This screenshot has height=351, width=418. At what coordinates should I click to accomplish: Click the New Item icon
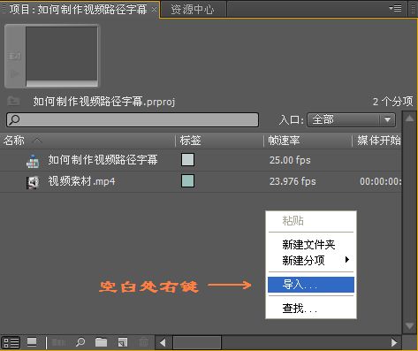[122, 342]
